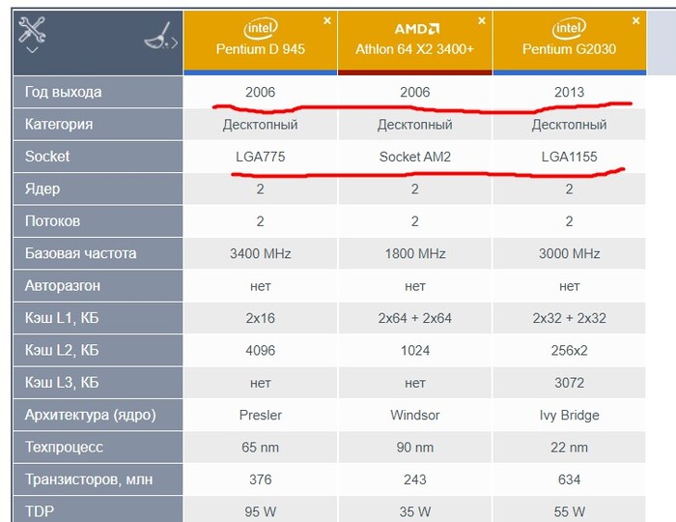Open the Pentium G2030 processor link
This screenshot has height=522, width=676.
click(x=570, y=49)
